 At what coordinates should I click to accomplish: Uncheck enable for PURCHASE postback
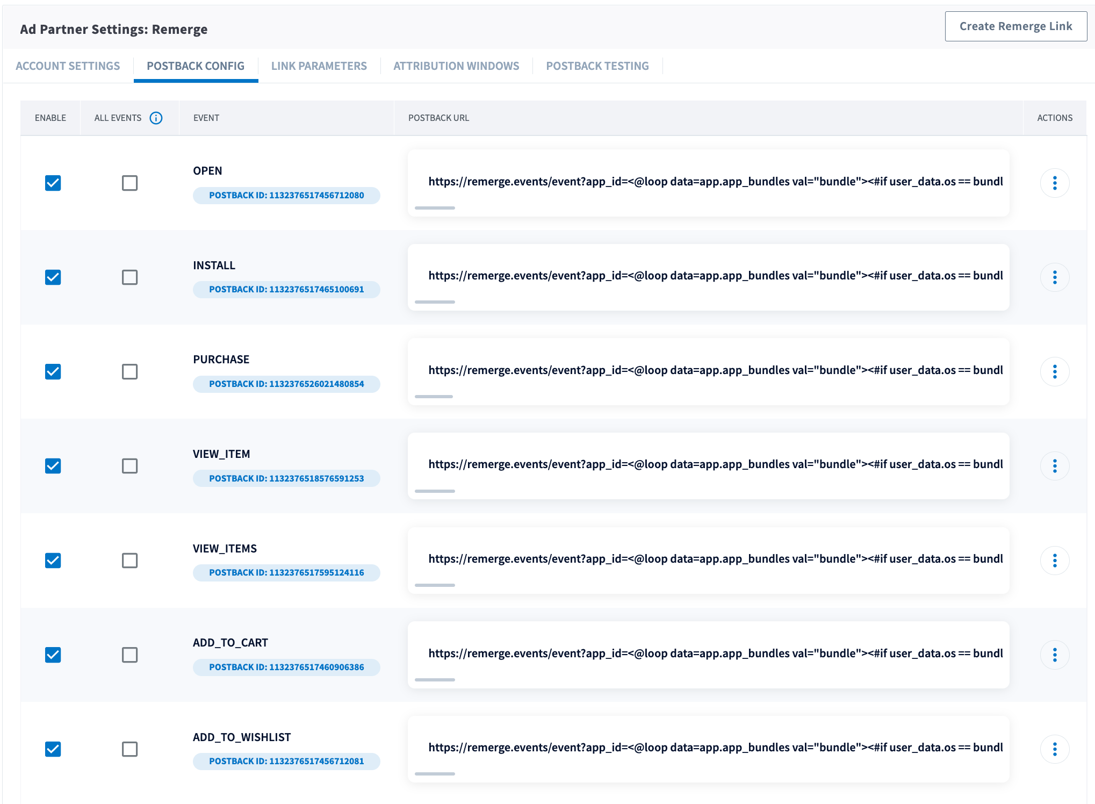pyautogui.click(x=53, y=372)
